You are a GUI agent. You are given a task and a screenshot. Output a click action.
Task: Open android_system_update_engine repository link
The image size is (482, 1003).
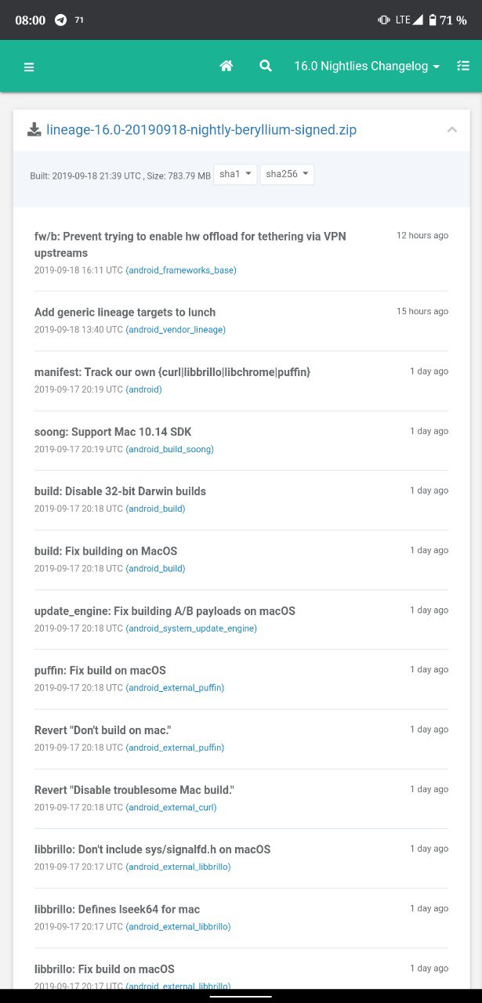click(x=191, y=628)
